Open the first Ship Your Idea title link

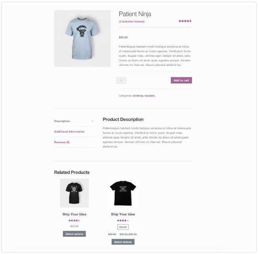(x=74, y=214)
